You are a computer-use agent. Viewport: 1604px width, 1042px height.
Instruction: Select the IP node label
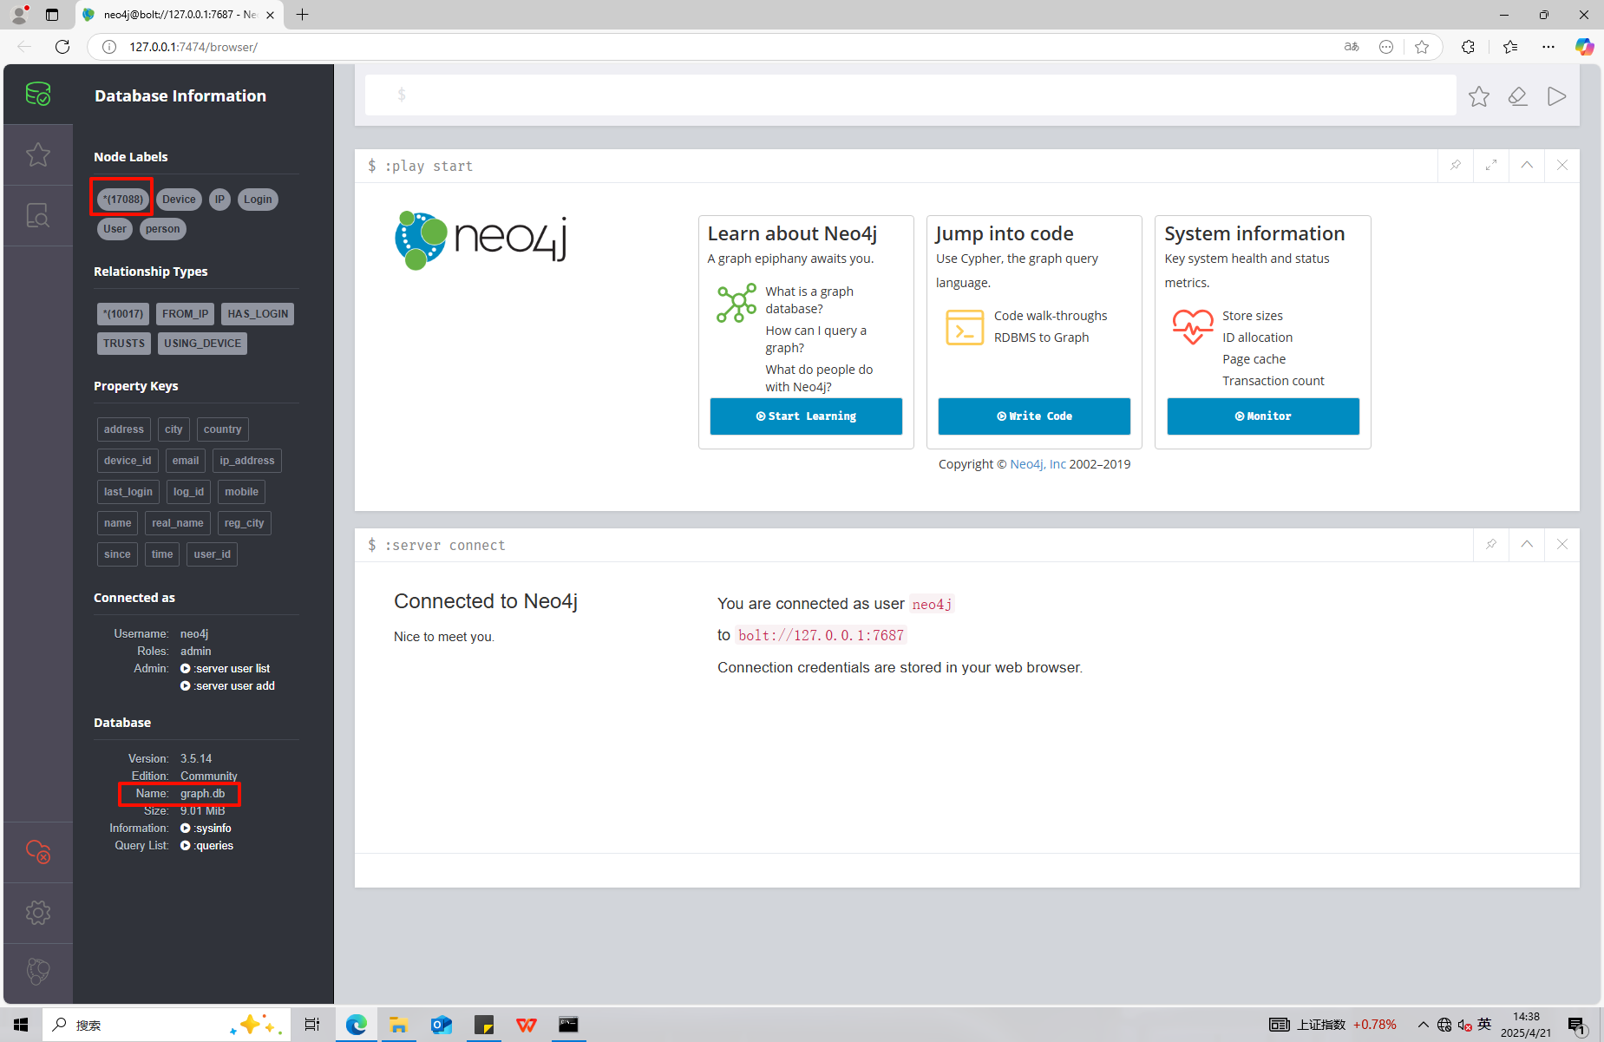219,200
